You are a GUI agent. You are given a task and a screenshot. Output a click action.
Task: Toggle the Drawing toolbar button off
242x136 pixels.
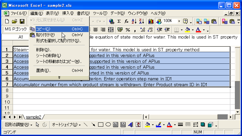(x=159, y=21)
